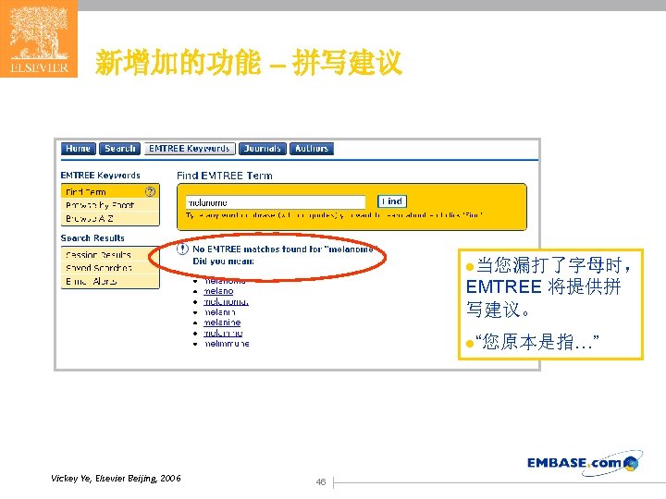The width and height of the screenshot is (666, 499).
Task: Click 'Vickey Ye, Elsevier Beijing, 2006' footer text
Action: tap(116, 479)
